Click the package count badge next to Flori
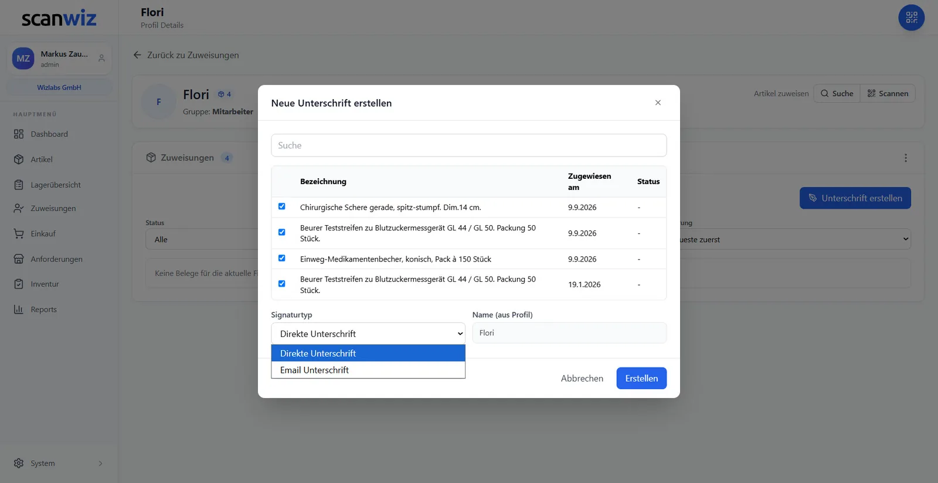Viewport: 938px width, 483px height. (225, 94)
